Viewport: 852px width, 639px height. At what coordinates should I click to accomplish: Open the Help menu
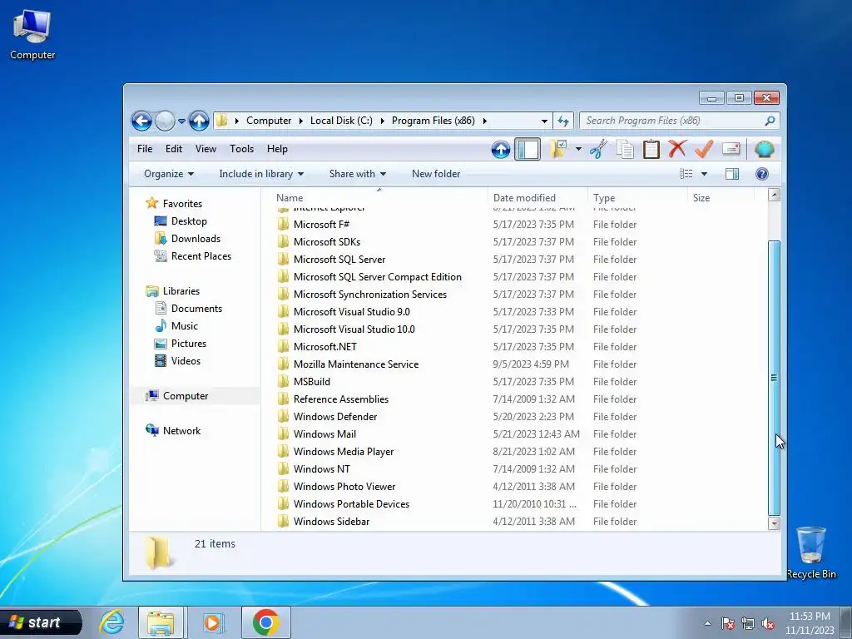(277, 149)
